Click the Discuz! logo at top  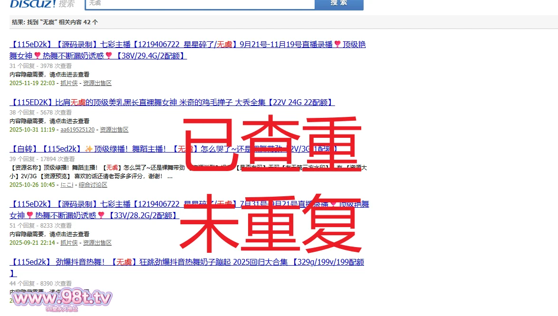(33, 4)
